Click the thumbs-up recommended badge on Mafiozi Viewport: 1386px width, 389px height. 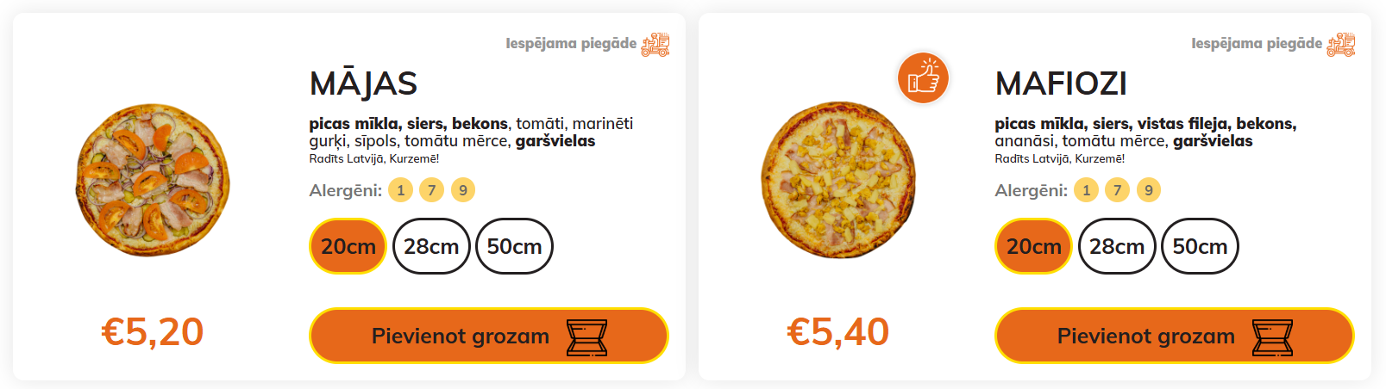923,78
